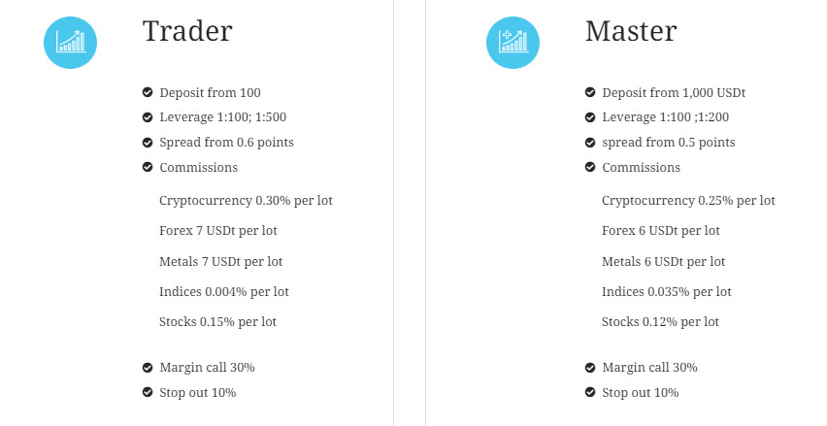Click Master Stocks 0.12% per lot line
The width and height of the screenshot is (827, 426).
(x=660, y=321)
